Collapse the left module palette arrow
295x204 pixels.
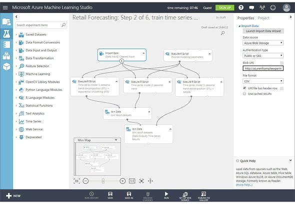16,16
